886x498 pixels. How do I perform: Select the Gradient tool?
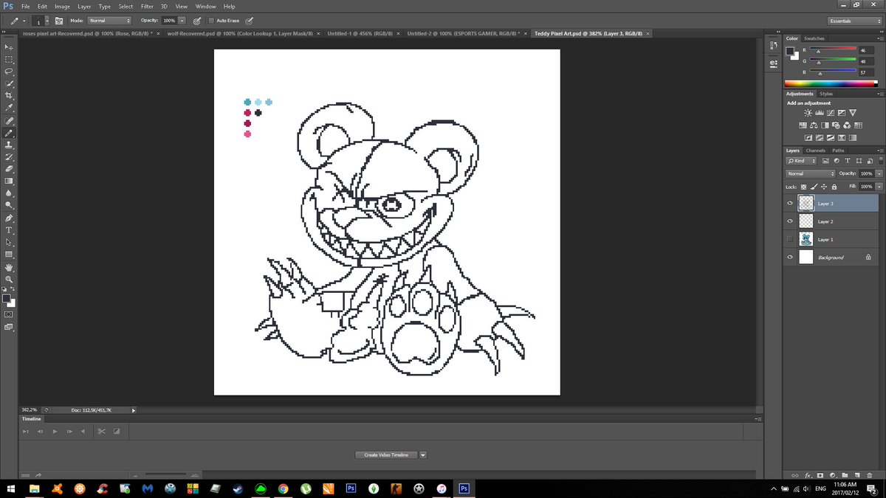pyautogui.click(x=10, y=181)
